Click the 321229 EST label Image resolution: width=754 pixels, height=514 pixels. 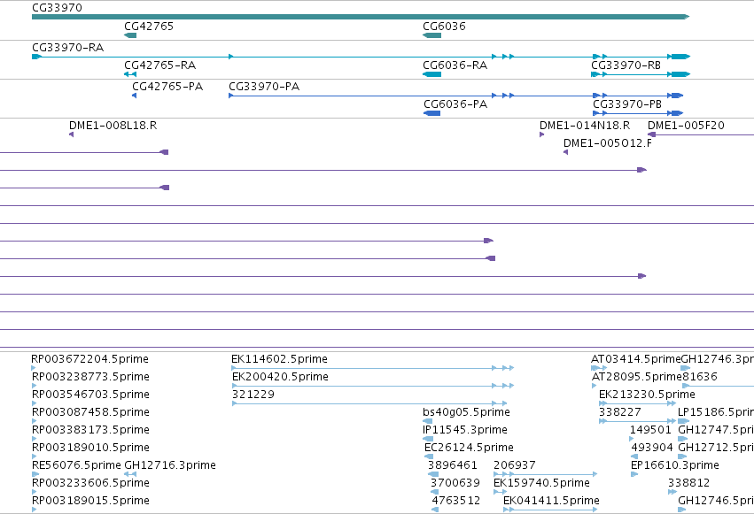253,395
